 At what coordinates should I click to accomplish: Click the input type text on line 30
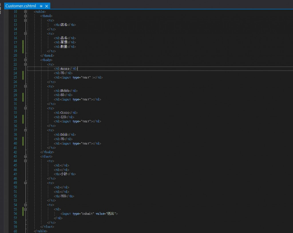tap(78, 99)
